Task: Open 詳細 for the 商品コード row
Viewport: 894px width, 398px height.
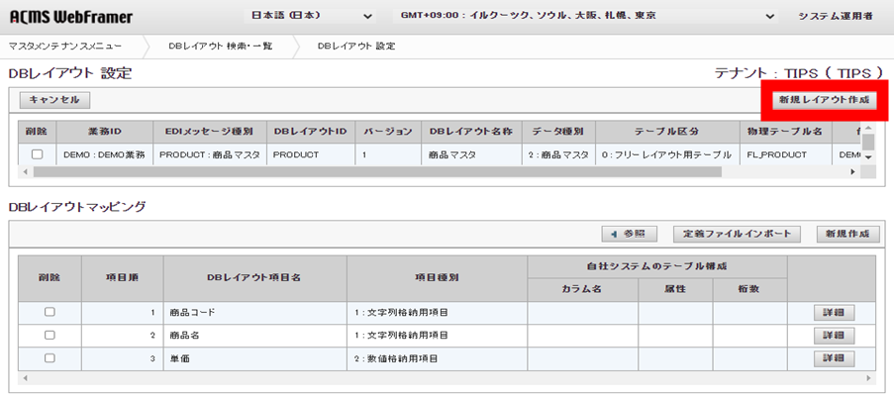Action: (833, 313)
